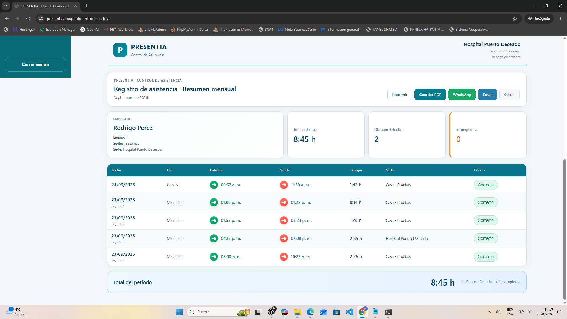Screen dimensions: 567x319
Task: Click green entrada arrow for 24/09/2026 row
Action: click(214, 185)
